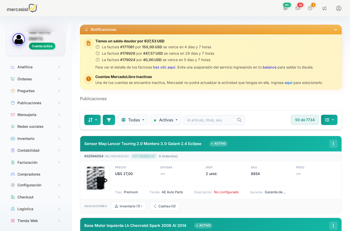Open the user account profile icon
Screen dimensions: 350x231
(339, 8)
